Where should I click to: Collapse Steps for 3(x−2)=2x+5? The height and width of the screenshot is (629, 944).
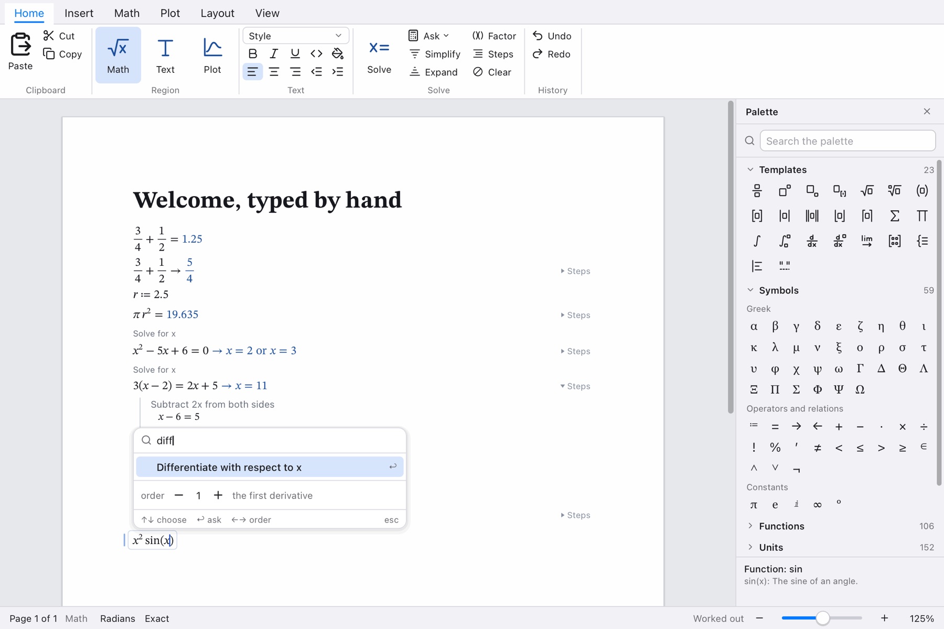(575, 386)
